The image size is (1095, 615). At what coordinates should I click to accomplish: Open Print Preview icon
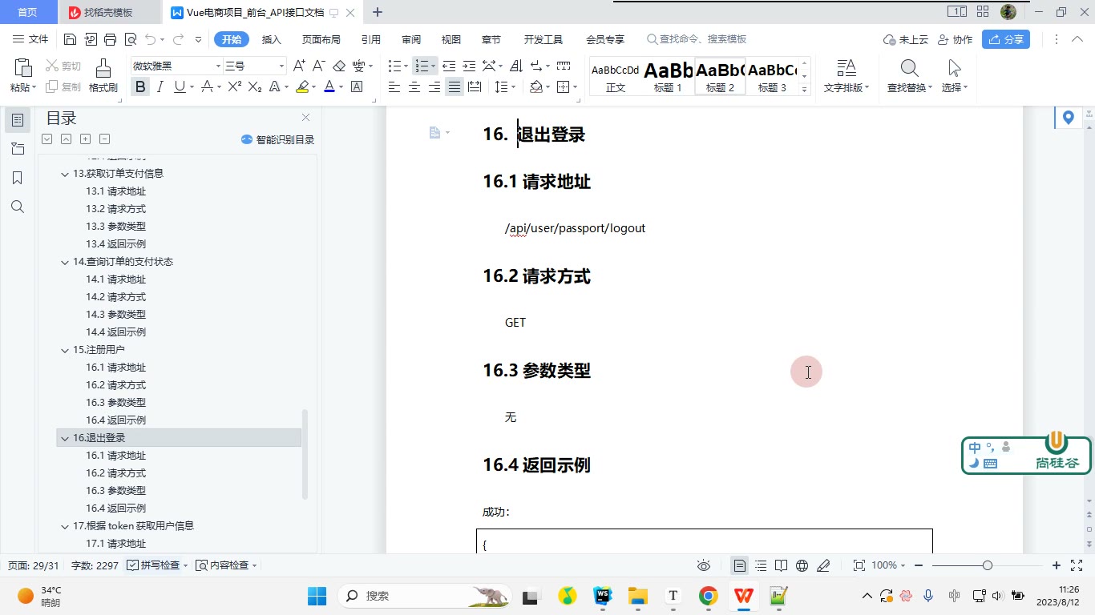tap(130, 39)
